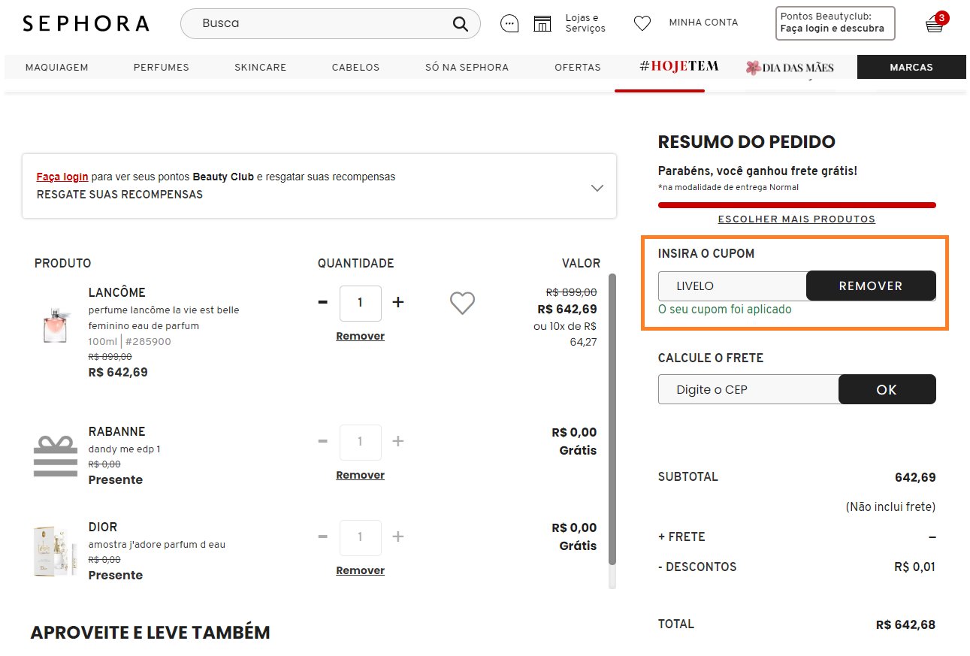Click the Faça login link
Screen dimensions: 970x656
pos(62,177)
